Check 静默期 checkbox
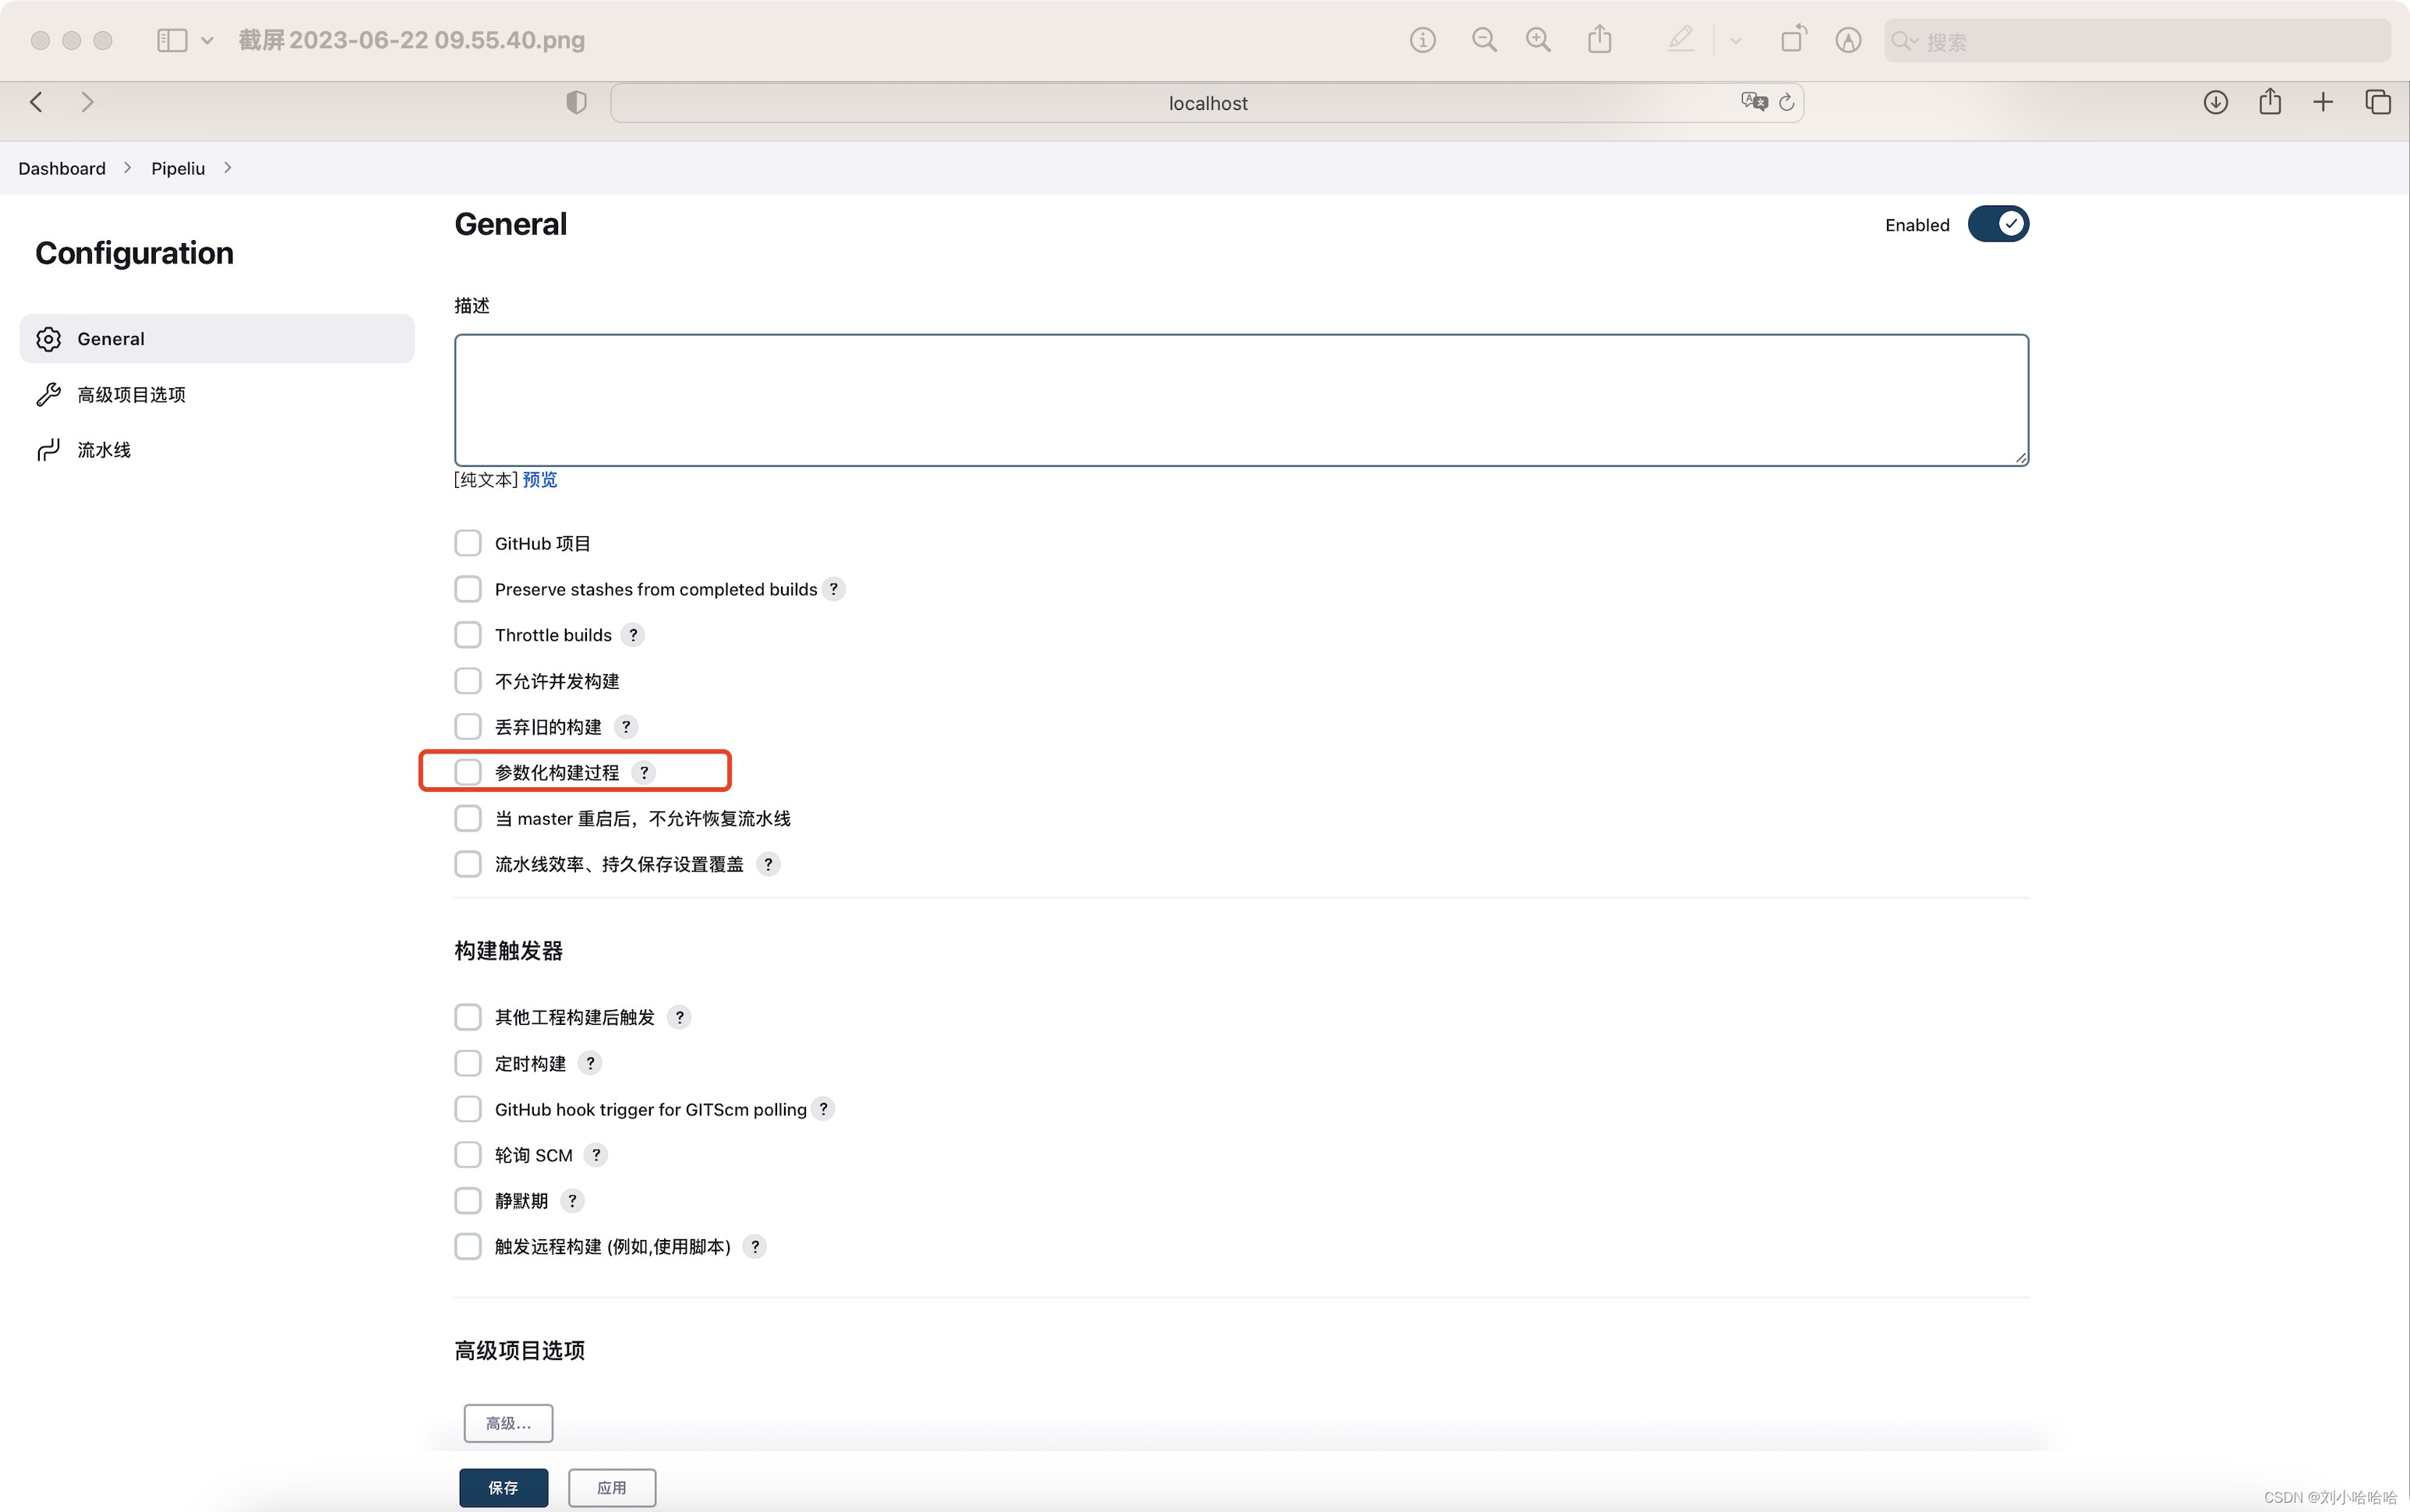Viewport: 2410px width, 1512px height. pyautogui.click(x=468, y=1201)
